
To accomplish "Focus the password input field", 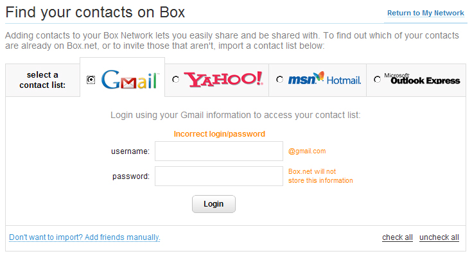I will pyautogui.click(x=219, y=176).
